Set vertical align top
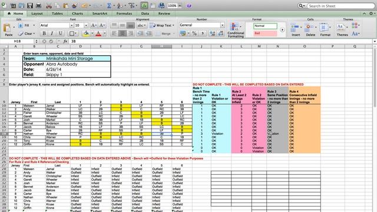Screen dimensions: 377x212 coord(114,25)
